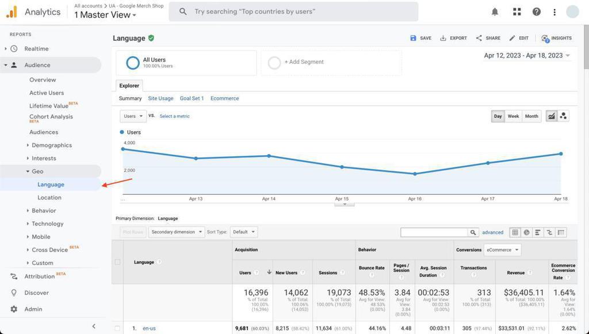Open the Audience Overview report

(43, 80)
